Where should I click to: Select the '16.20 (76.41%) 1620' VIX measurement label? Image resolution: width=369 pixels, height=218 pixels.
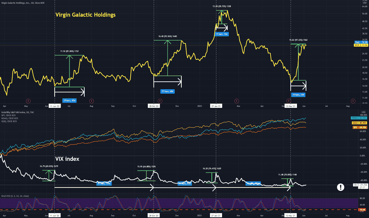click(212, 168)
